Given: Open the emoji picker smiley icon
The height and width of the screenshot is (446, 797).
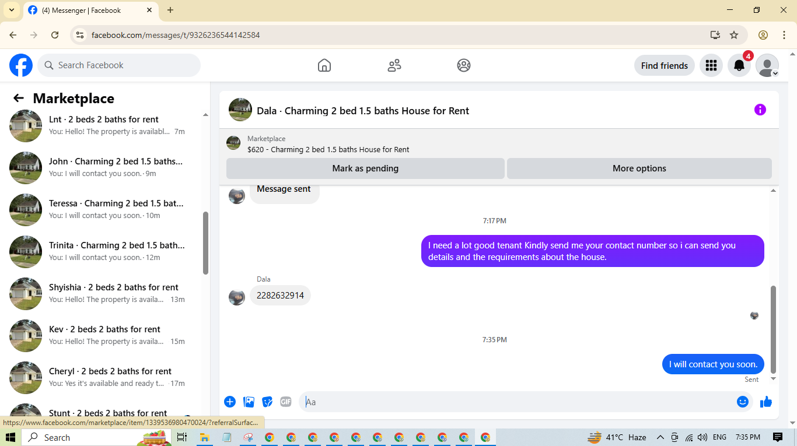Looking at the screenshot, I should coord(743,402).
